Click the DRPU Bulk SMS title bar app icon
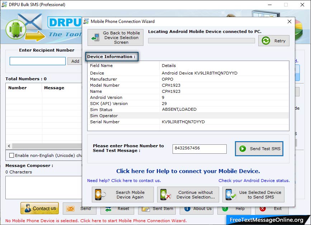Image resolution: width=311 pixels, height=225 pixels. (x=4, y=4)
